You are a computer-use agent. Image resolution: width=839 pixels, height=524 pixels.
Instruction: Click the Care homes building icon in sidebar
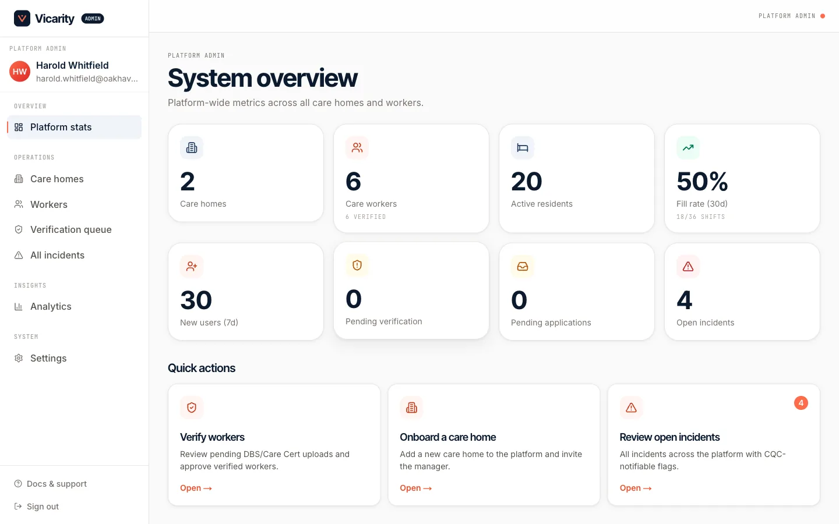click(x=19, y=179)
